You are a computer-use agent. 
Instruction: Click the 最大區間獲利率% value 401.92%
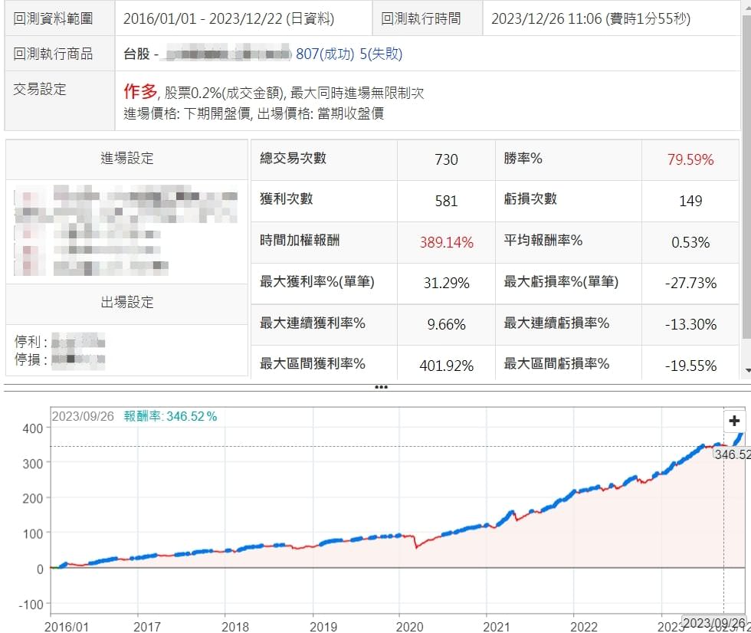tap(445, 365)
